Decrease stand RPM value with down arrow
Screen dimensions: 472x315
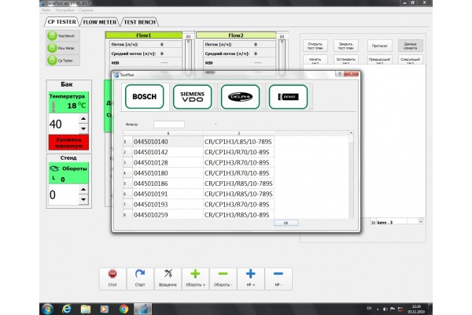83,198
